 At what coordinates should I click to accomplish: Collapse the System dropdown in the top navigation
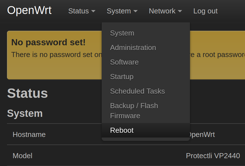[x=122, y=11]
